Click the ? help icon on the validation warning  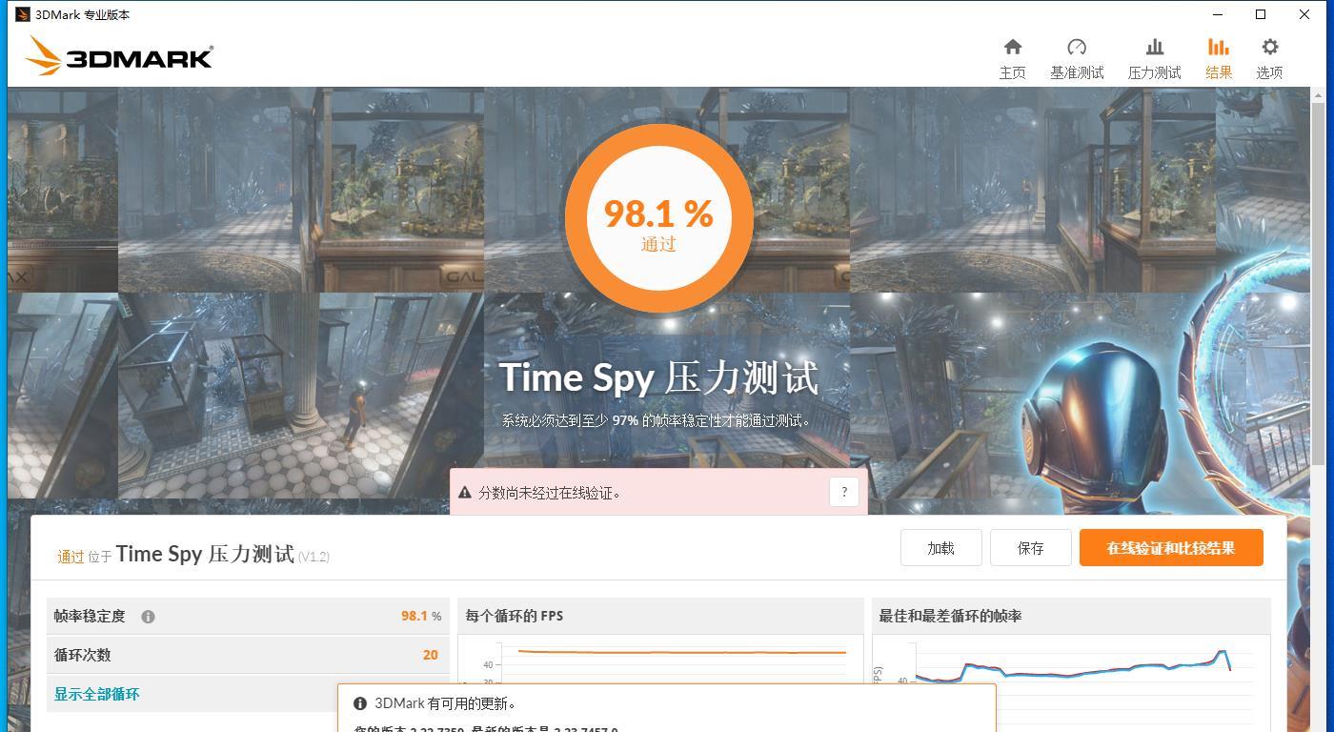click(x=843, y=492)
